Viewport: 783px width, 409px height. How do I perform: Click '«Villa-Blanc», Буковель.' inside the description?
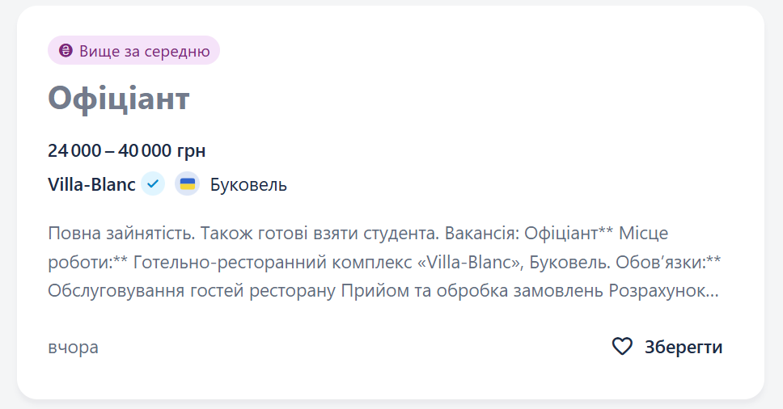pyautogui.click(x=495, y=263)
